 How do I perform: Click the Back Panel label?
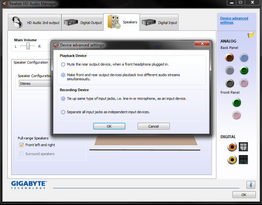(229, 48)
